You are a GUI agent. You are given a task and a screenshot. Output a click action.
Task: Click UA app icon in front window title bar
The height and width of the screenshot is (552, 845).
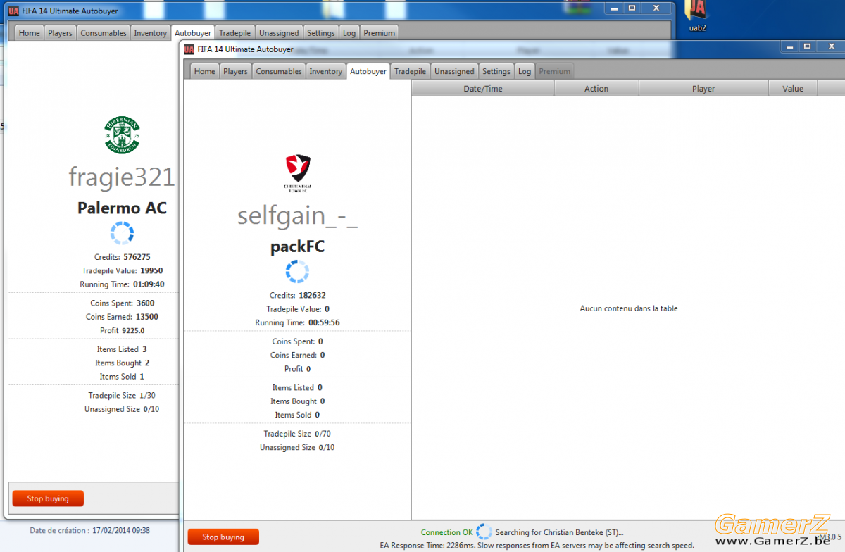189,49
